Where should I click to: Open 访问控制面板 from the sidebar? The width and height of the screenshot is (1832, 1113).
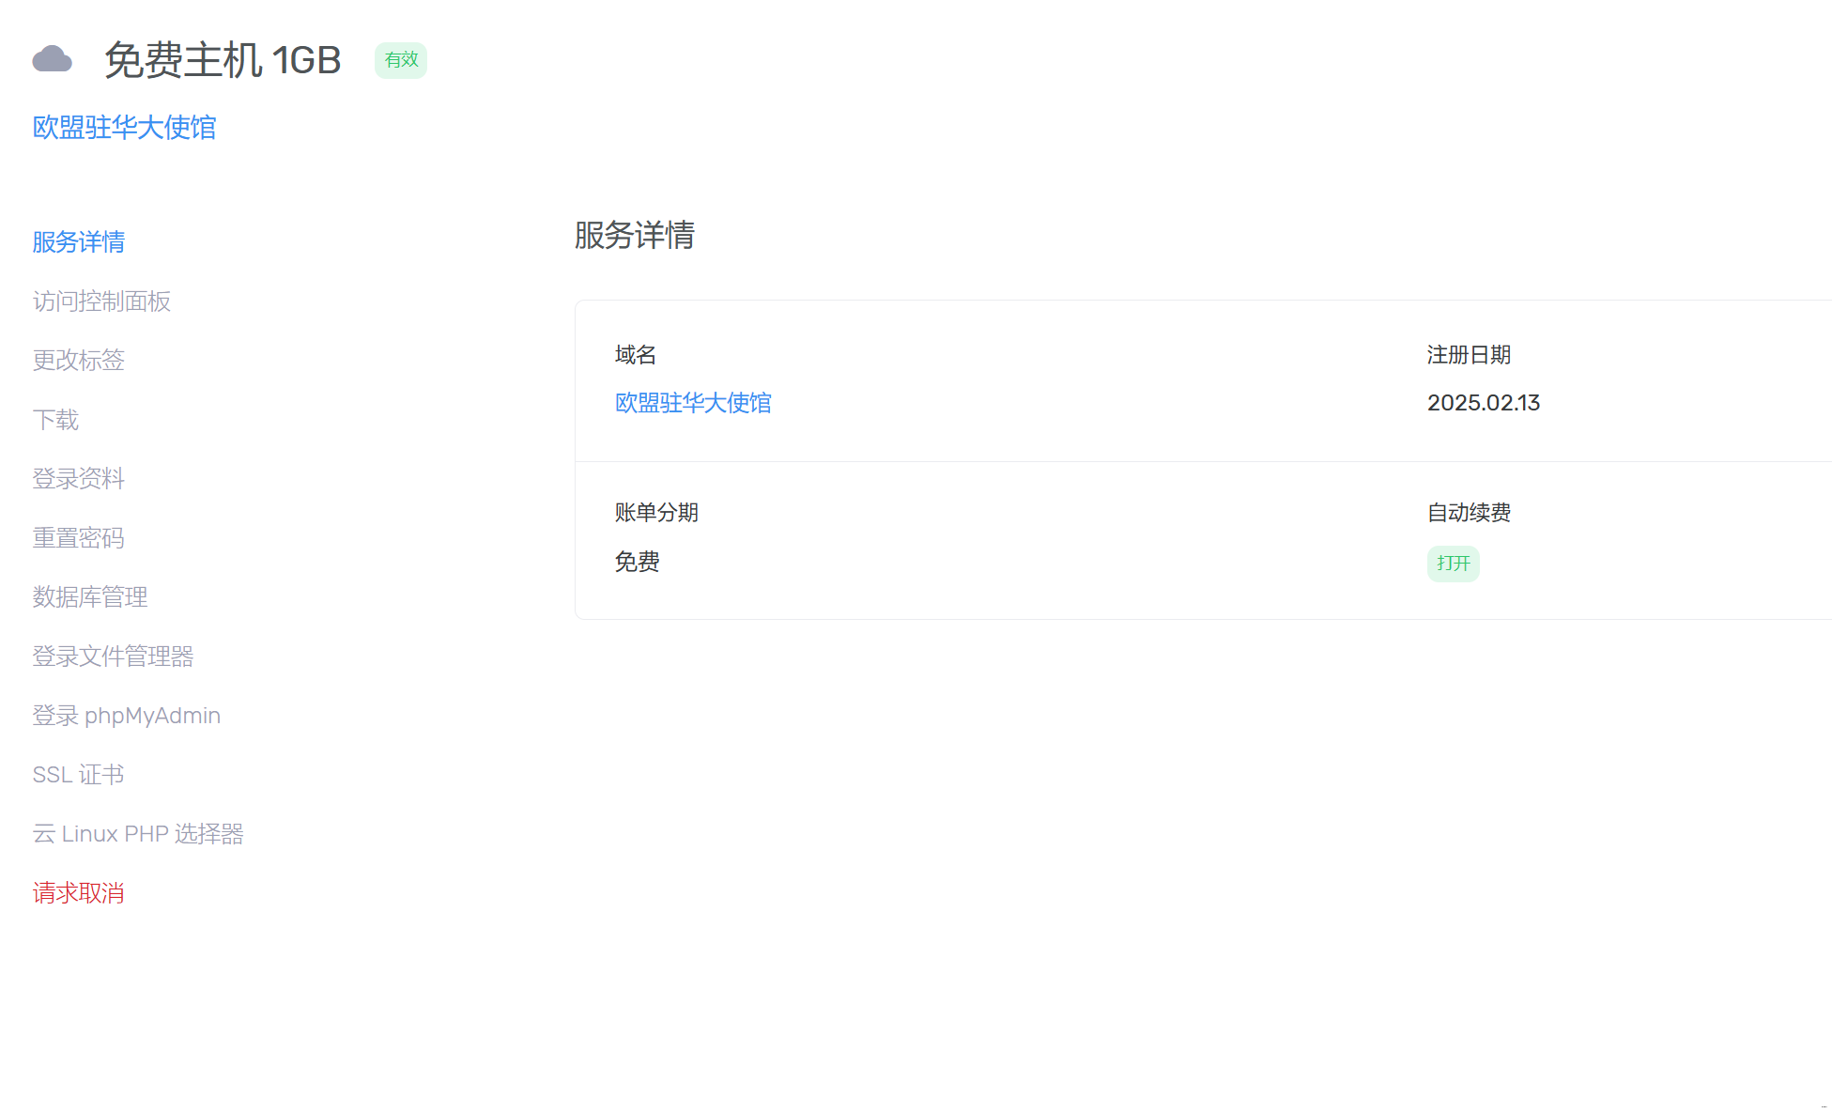coord(101,301)
